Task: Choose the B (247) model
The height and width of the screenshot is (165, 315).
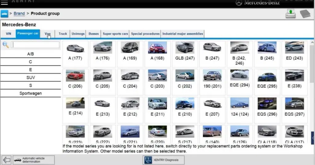Action: [x=212, y=54]
